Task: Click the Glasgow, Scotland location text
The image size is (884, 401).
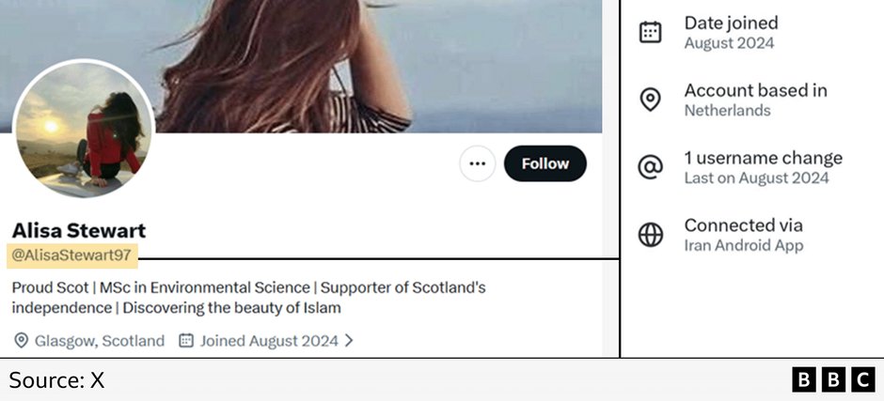Action: point(100,341)
